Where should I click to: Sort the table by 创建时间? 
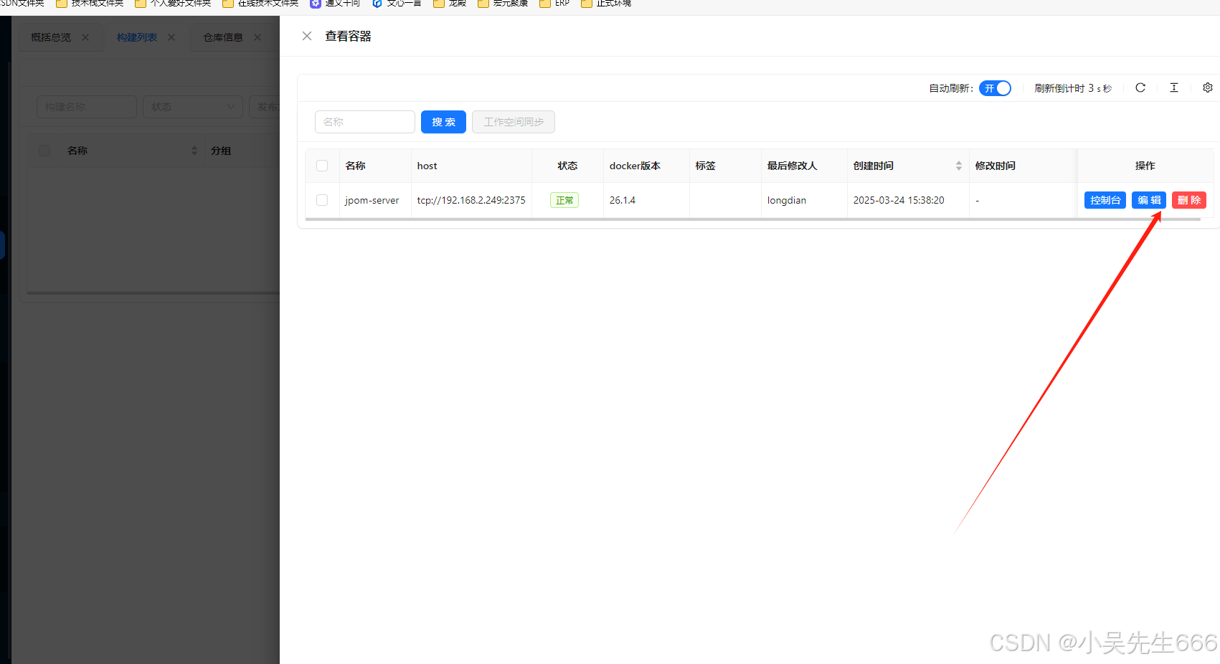click(959, 165)
